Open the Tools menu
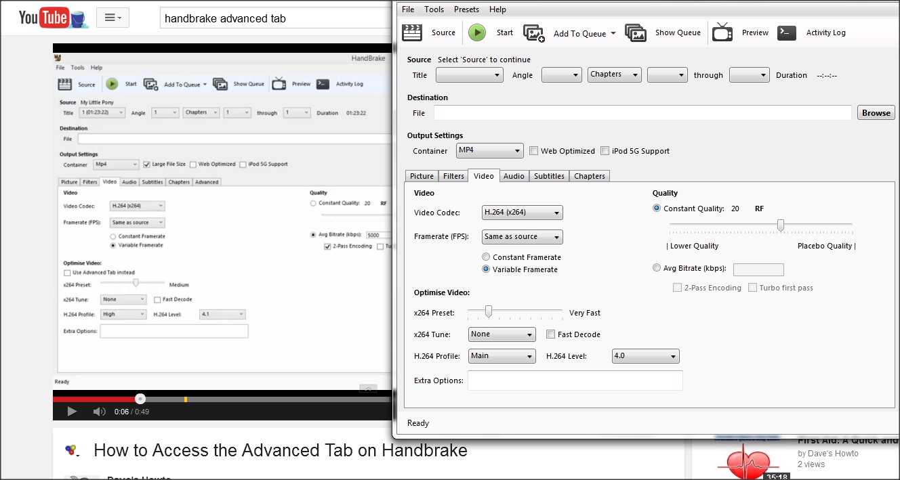Image resolution: width=900 pixels, height=480 pixels. point(434,9)
